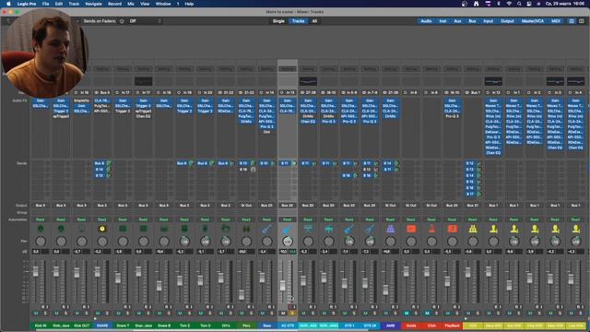Viewport: 590px width, 332px height.
Task: Click the Perc track icon
Action: coord(246,229)
